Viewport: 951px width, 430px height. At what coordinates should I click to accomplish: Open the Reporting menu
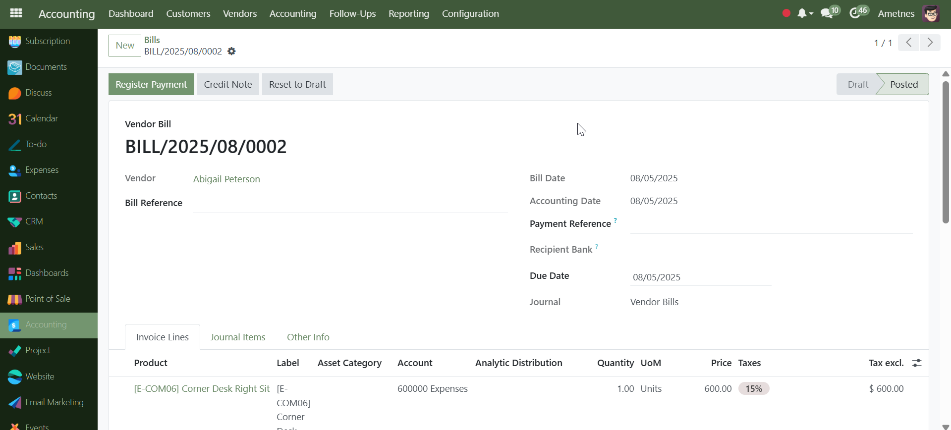pos(408,13)
